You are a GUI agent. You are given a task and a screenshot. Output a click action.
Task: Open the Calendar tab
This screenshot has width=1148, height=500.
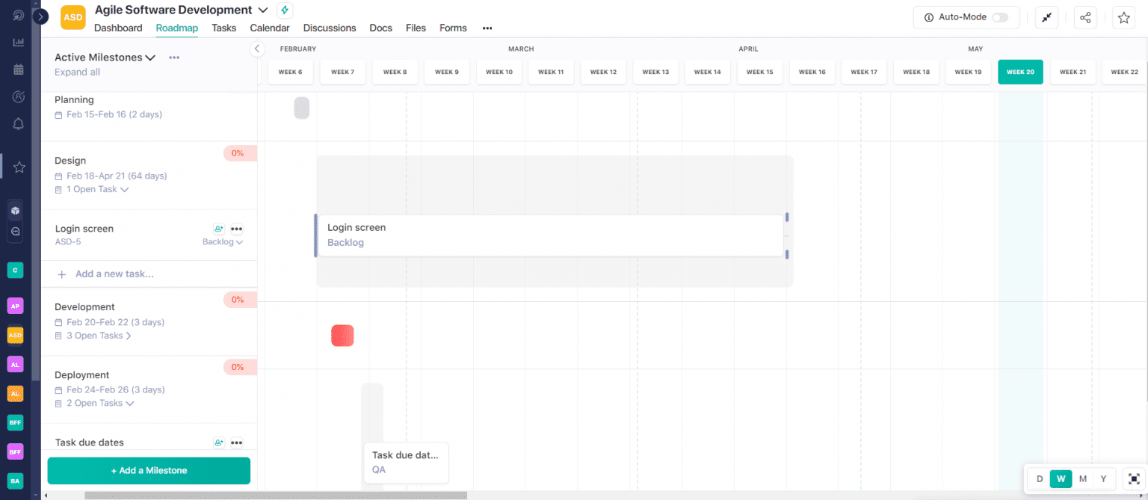coord(270,28)
